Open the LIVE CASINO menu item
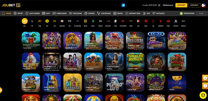208x101 pixels. coord(32,13)
